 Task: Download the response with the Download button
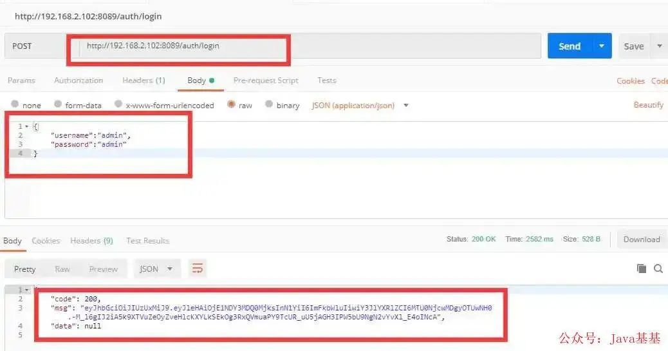coord(642,240)
